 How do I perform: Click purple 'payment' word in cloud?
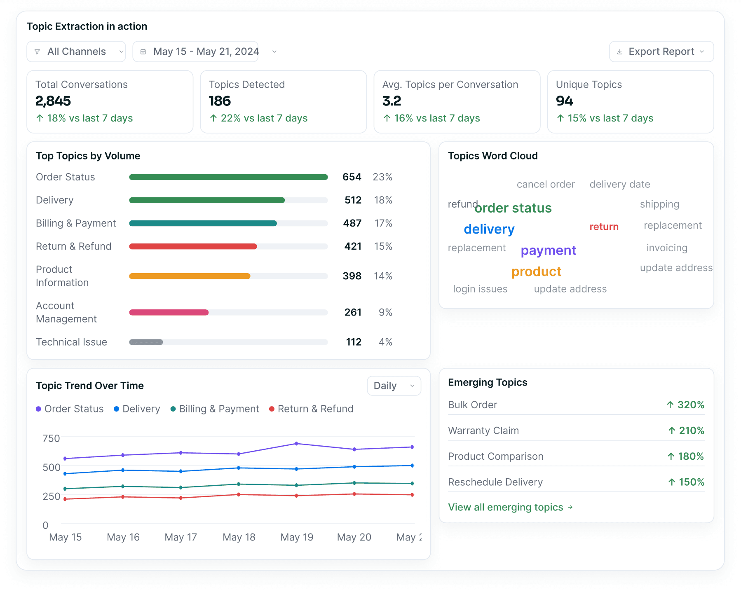(x=549, y=250)
